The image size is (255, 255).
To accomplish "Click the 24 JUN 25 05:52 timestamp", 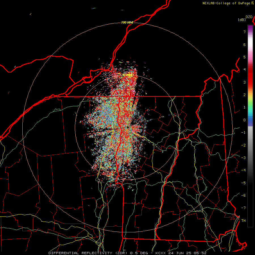I will (187, 253).
